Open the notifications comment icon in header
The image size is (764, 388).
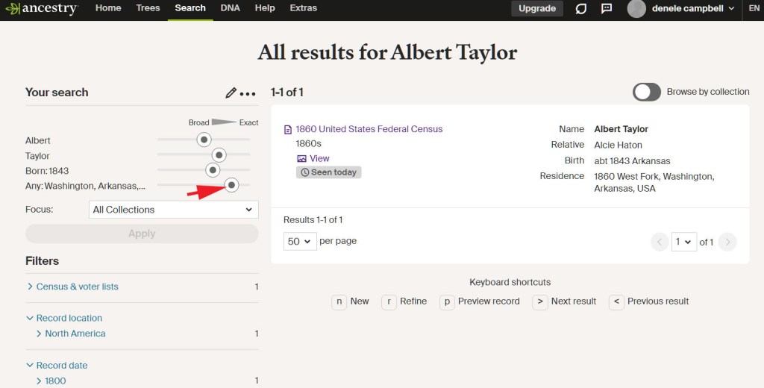607,9
